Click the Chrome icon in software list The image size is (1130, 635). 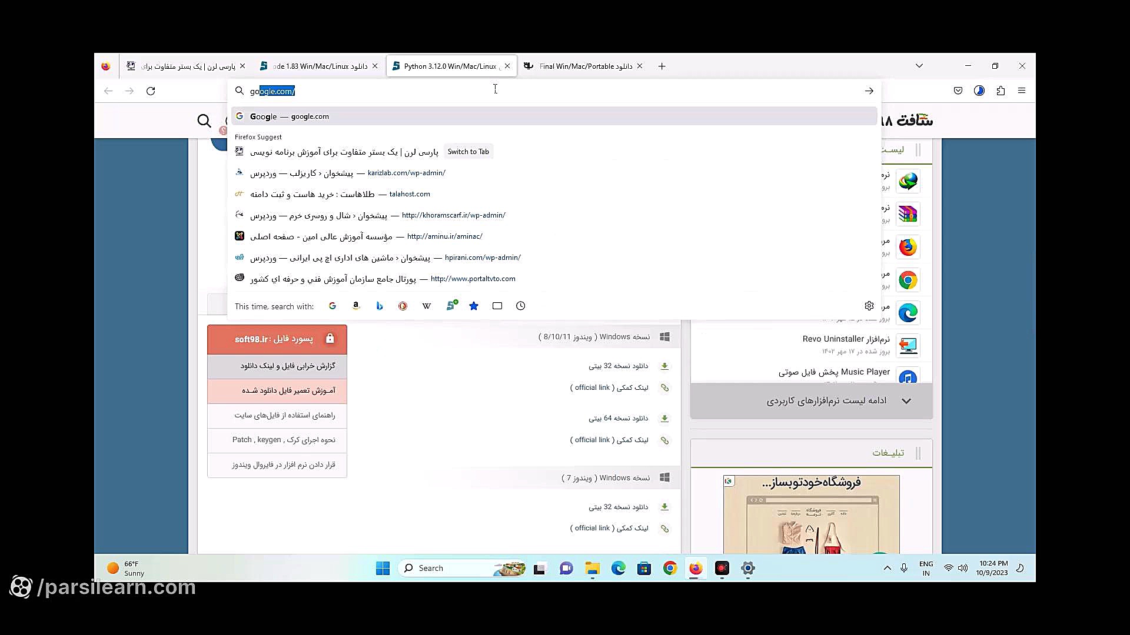tap(908, 280)
